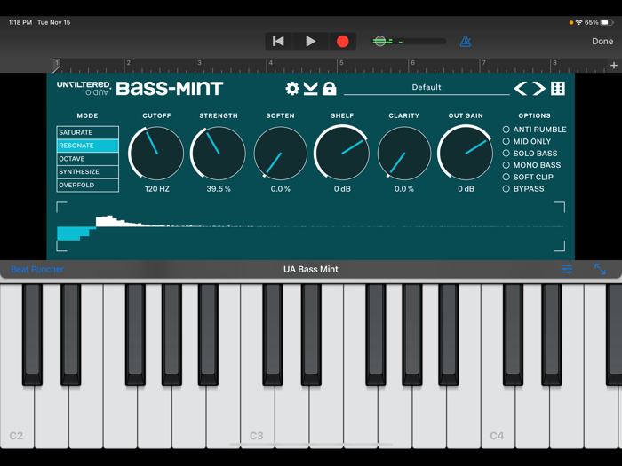Image resolution: width=622 pixels, height=466 pixels.
Task: Go to beginning of the song
Action: [x=278, y=41]
